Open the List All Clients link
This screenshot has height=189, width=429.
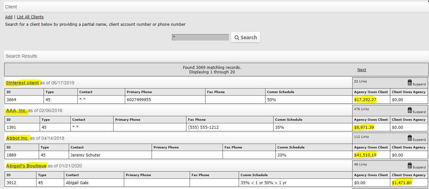(x=30, y=17)
